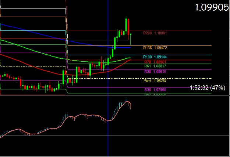Click the horizontal zero line in oscillator panel
The height and width of the screenshot is (157, 230).
[115, 136]
